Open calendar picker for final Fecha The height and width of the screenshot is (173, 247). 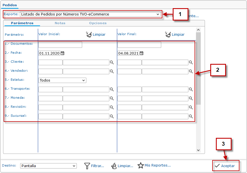tap(142, 53)
